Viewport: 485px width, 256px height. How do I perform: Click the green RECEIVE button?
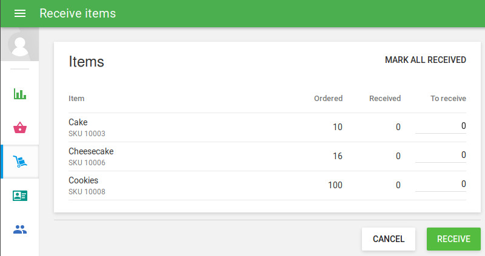(x=453, y=239)
